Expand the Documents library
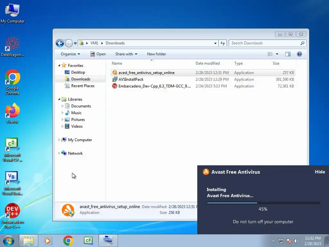This screenshot has width=329, height=247. (x=62, y=106)
